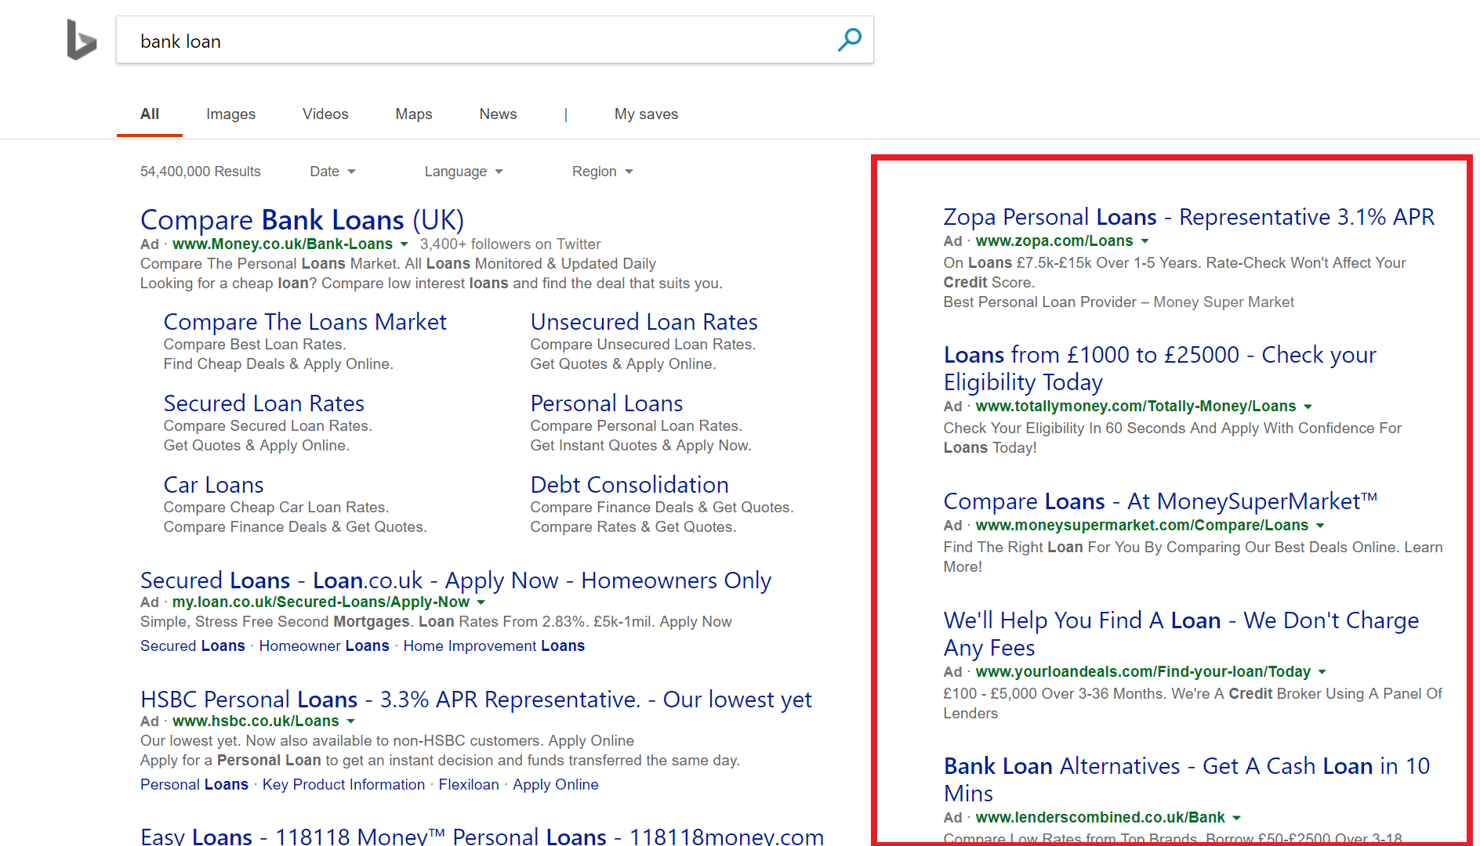The height and width of the screenshot is (846, 1480).
Task: Open the Debt Consolidation sitelink
Action: [629, 485]
